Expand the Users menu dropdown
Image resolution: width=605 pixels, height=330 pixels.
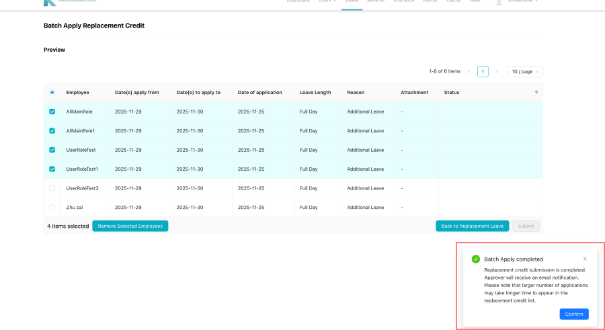pyautogui.click(x=327, y=1)
